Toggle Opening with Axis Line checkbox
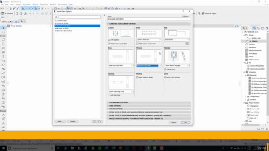 click(109, 95)
